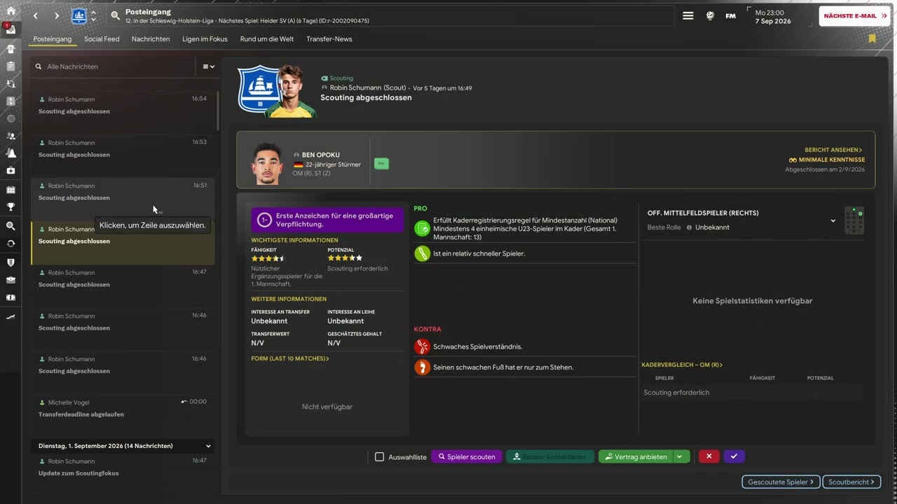
Task: Select the 16:53 Scouting abgeschlossen message
Action: click(x=123, y=156)
